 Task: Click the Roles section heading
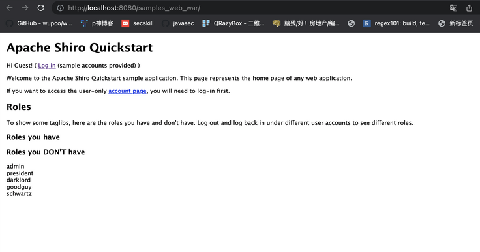tap(19, 107)
